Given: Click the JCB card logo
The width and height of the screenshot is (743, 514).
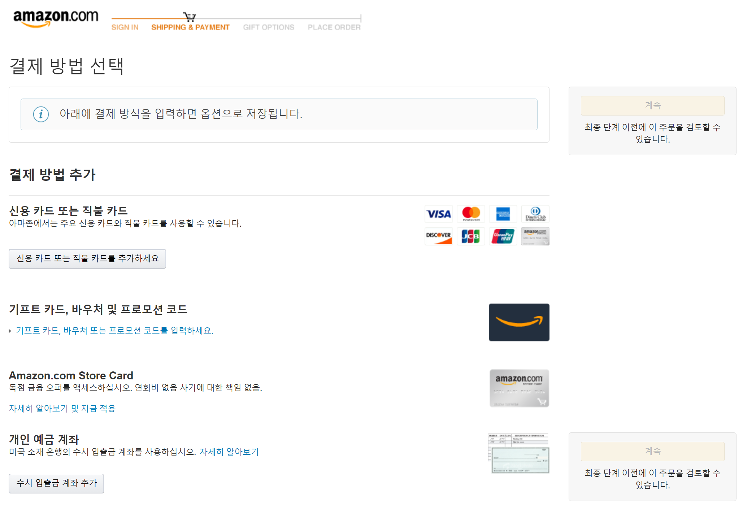Looking at the screenshot, I should tap(471, 236).
